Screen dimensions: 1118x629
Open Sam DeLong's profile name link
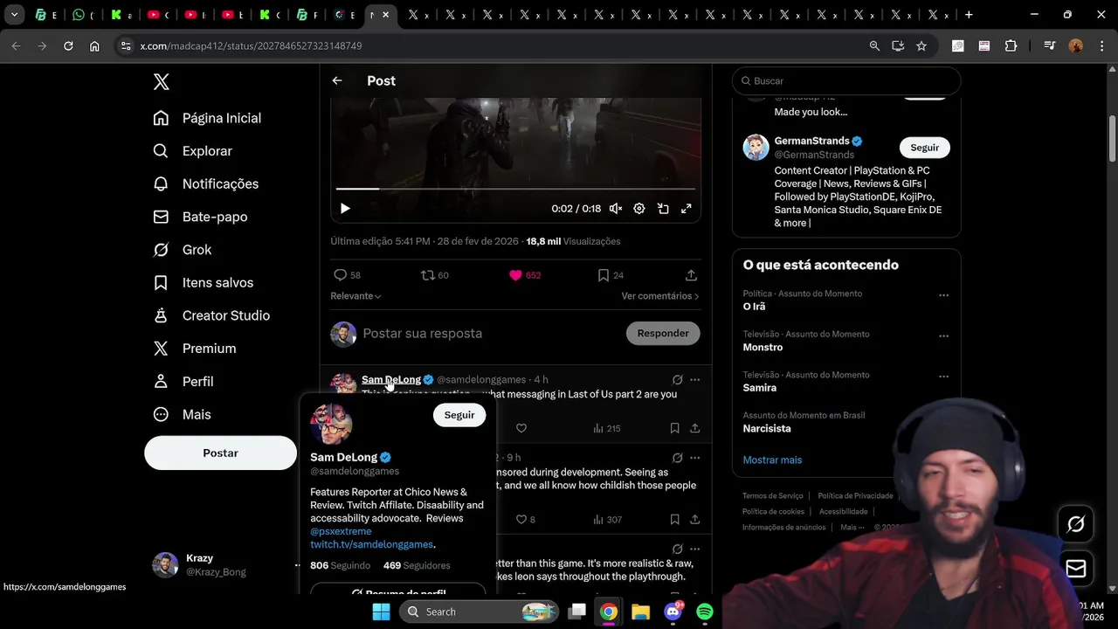point(391,380)
